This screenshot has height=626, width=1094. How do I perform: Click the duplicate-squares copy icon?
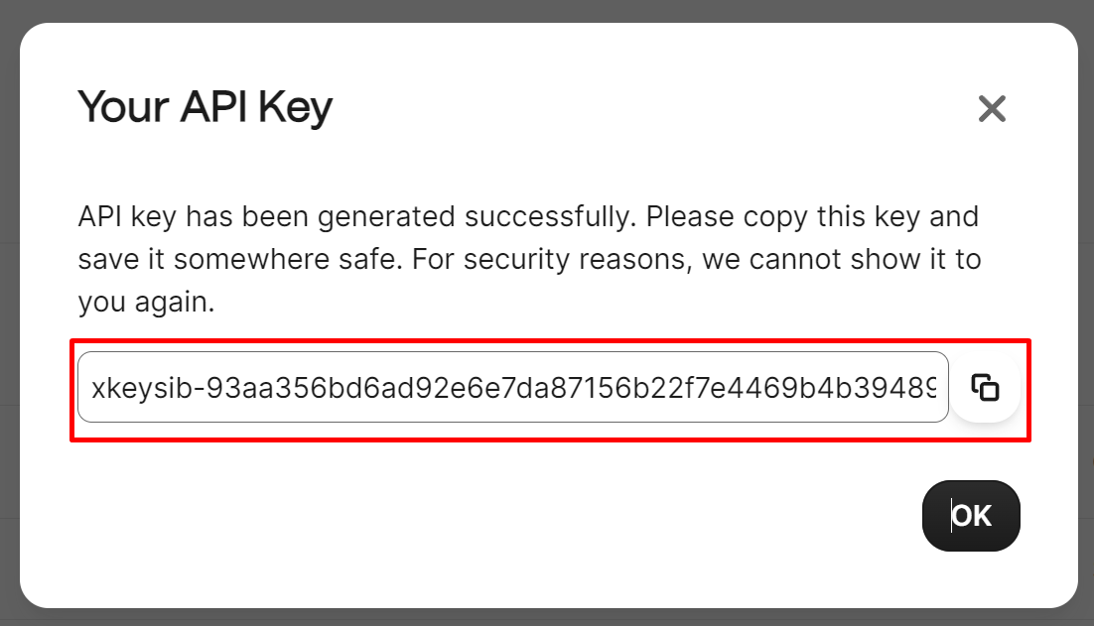coord(985,388)
